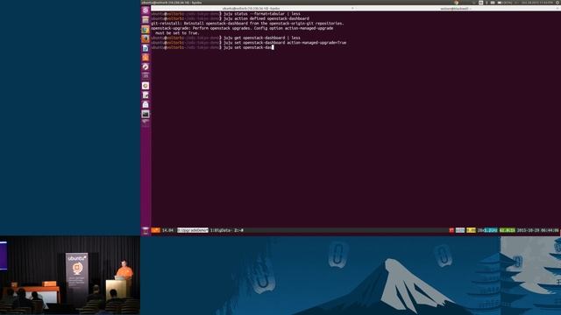Click the presenter camera feed thumbnail

pyautogui.click(x=70, y=276)
